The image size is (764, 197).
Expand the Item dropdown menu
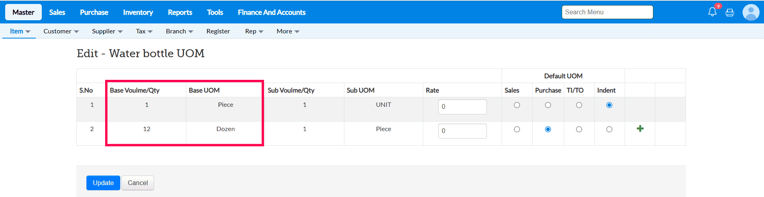tap(20, 31)
